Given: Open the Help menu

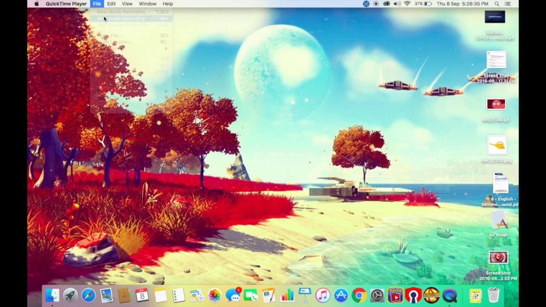Looking at the screenshot, I should (x=168, y=4).
